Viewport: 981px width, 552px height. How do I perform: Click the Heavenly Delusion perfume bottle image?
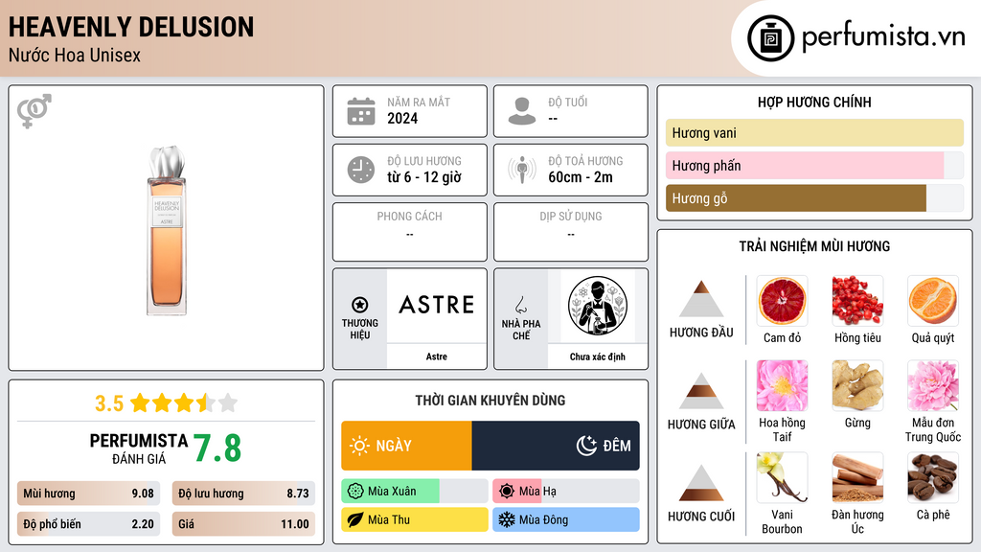pos(167,230)
